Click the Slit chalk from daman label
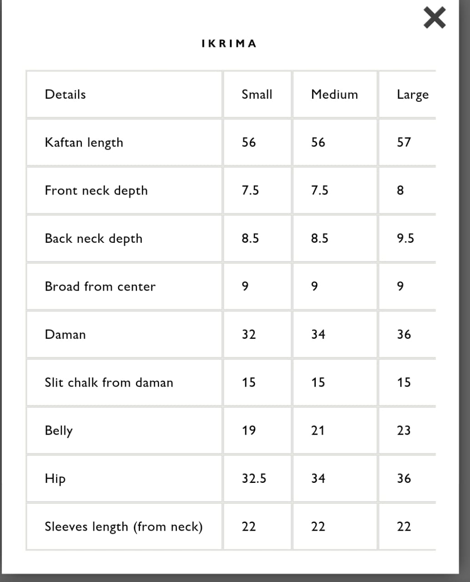Image resolution: width=470 pixels, height=582 pixels. click(109, 382)
